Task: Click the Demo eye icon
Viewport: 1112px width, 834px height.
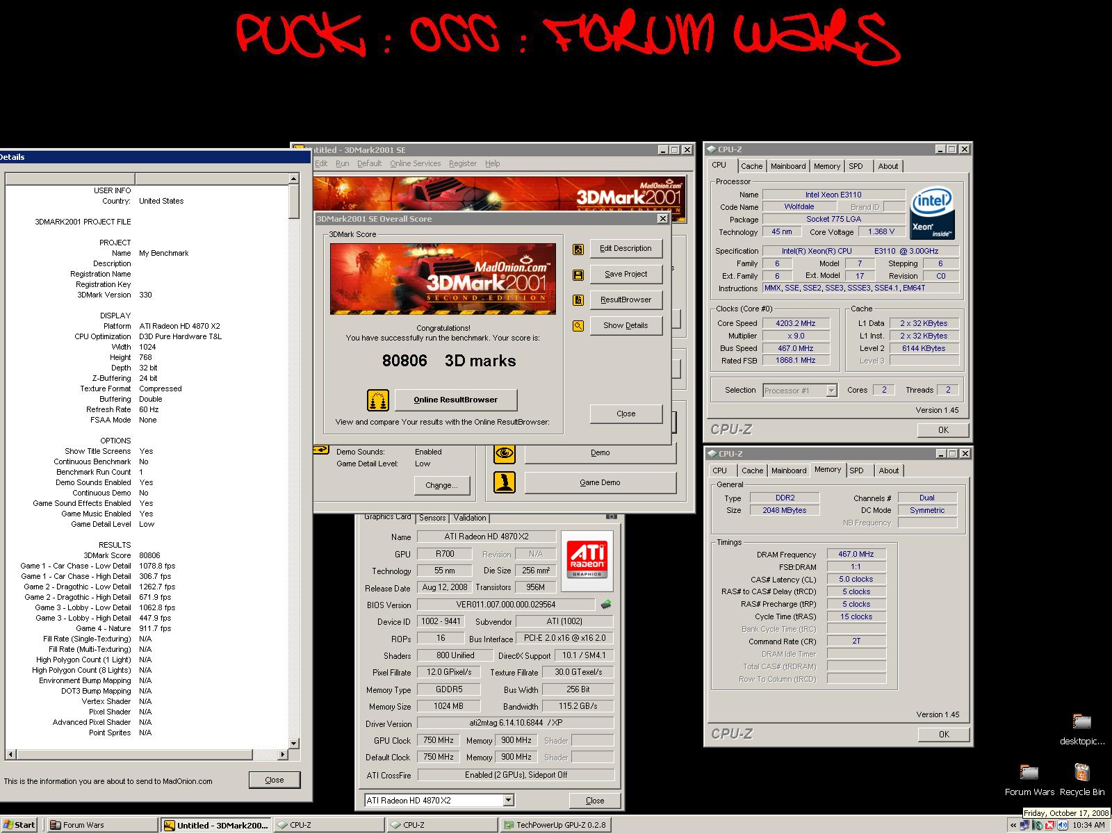Action: pyautogui.click(x=505, y=453)
